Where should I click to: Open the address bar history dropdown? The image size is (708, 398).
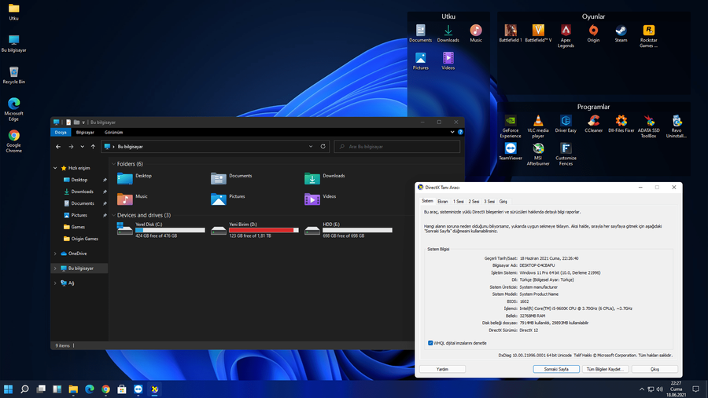coord(312,146)
